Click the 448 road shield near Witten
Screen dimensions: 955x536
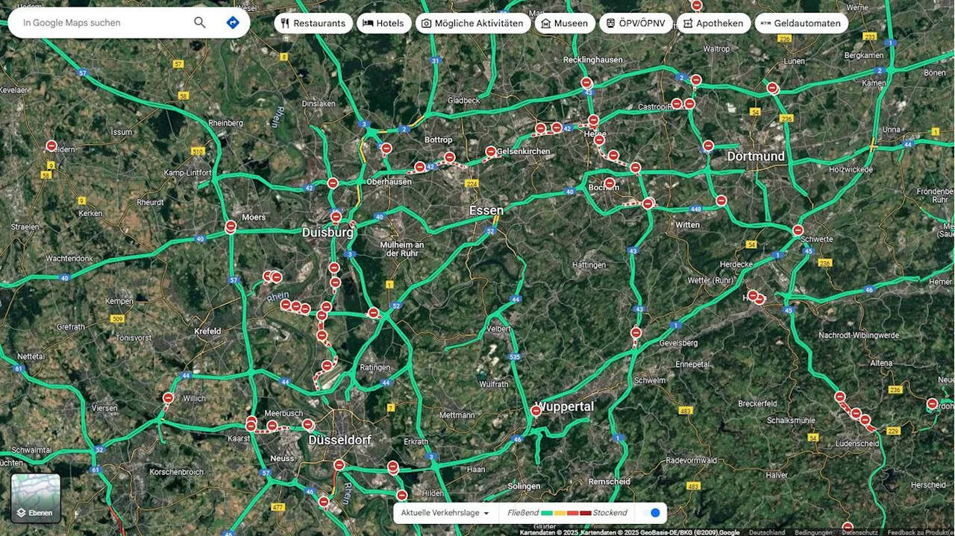coord(695,209)
